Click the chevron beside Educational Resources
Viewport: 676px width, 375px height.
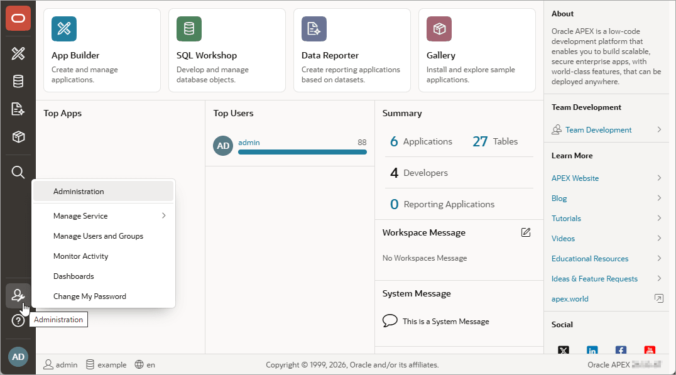coord(659,258)
